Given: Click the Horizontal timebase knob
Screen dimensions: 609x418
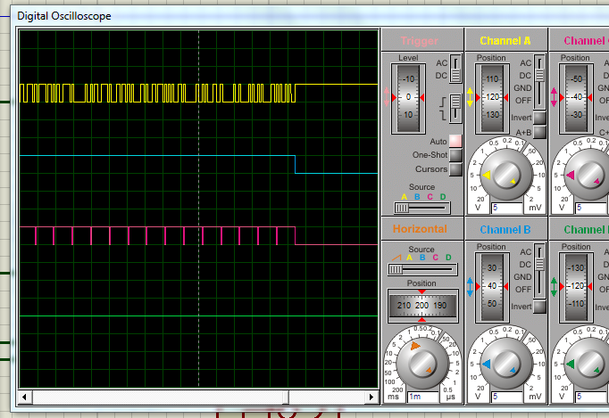Looking at the screenshot, I should click(x=422, y=364).
